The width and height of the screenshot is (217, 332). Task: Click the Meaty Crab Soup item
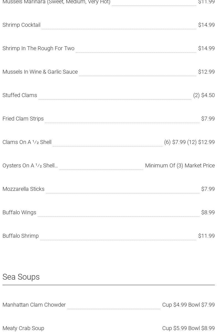pos(23,328)
